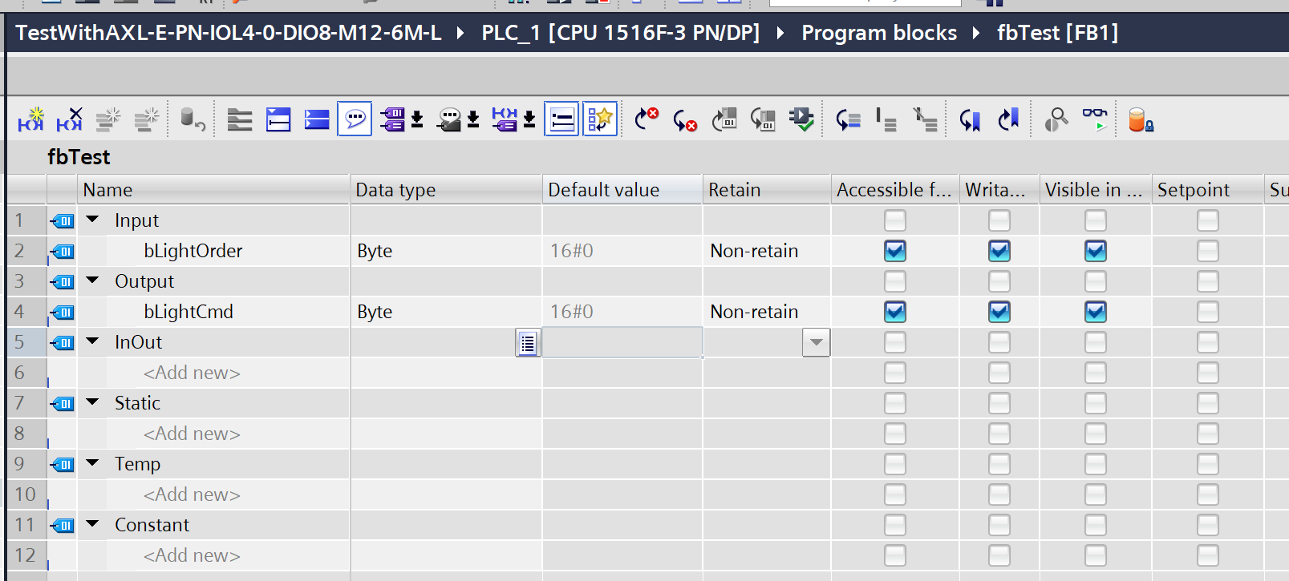The height and width of the screenshot is (581, 1289).
Task: Click Add new under the Temp section
Action: (192, 494)
